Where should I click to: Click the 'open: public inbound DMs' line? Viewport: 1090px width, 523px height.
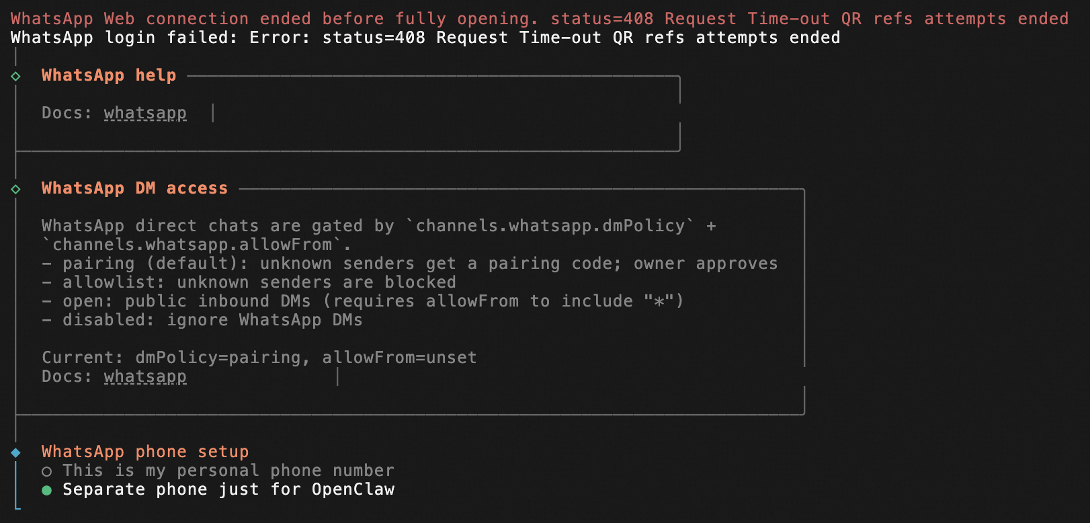363,301
